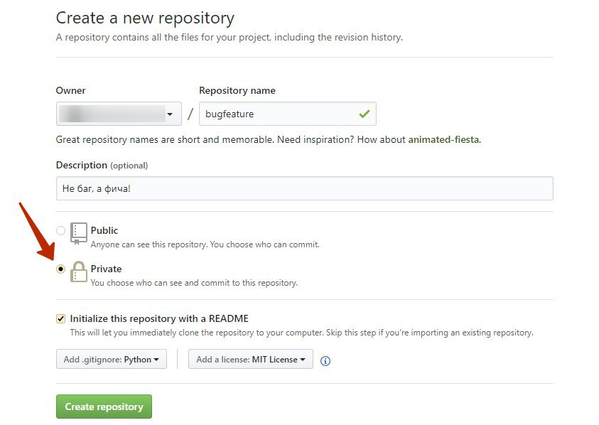Use the animated-fiesta name suggestion link
Screen dimensions: 599x425
pos(443,140)
